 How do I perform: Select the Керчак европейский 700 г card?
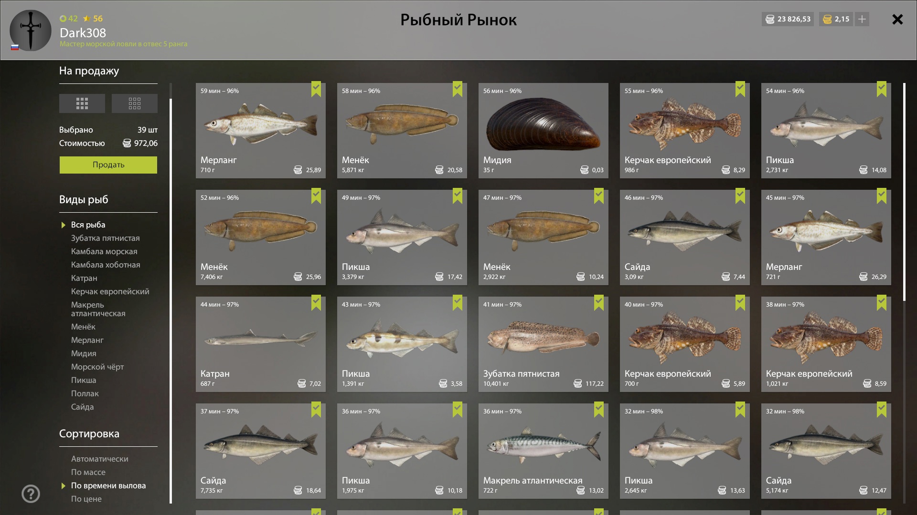[x=685, y=344]
